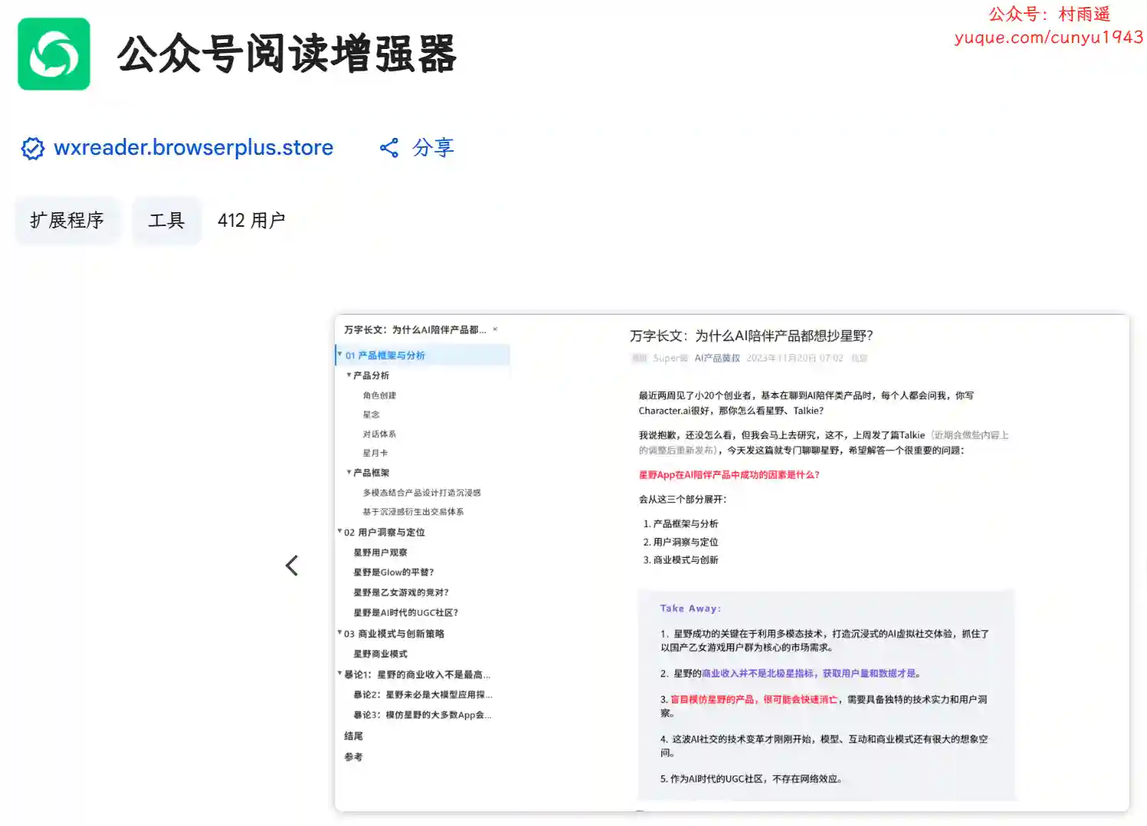Collapse the 03 商业模式与创新策略 section arrow
Image resolution: width=1147 pixels, height=826 pixels.
(x=339, y=633)
